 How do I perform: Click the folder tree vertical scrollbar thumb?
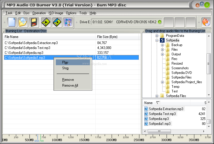coord(209,63)
